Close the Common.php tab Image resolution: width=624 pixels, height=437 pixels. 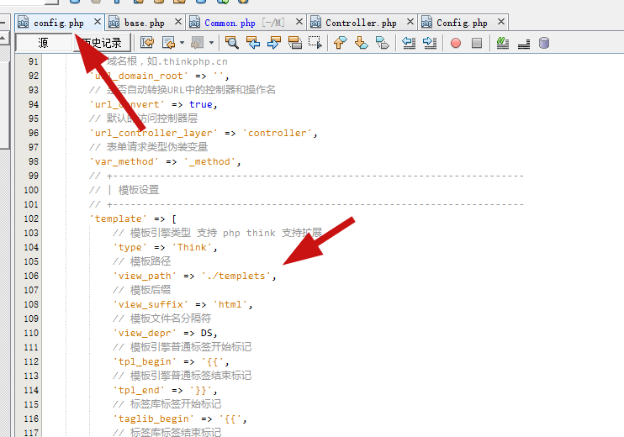298,23
